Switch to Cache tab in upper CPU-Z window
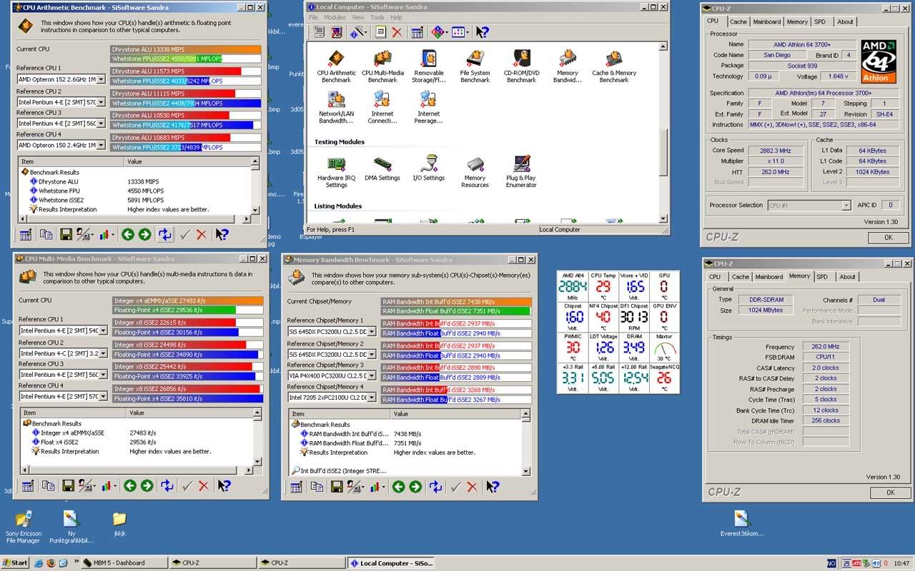 click(x=738, y=21)
